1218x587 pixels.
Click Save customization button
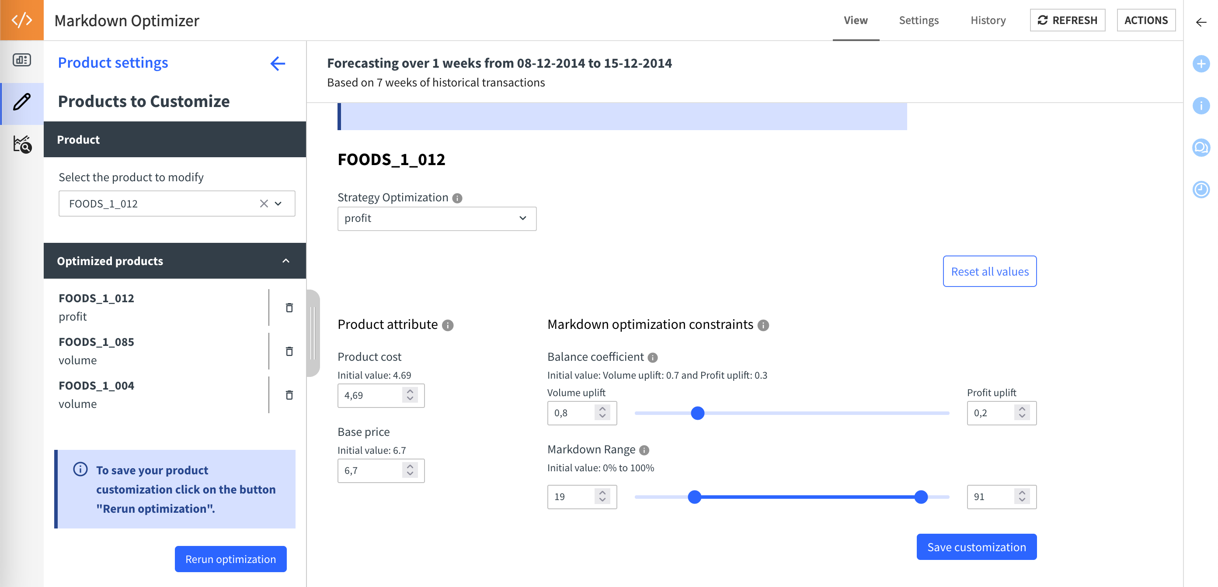pos(976,547)
